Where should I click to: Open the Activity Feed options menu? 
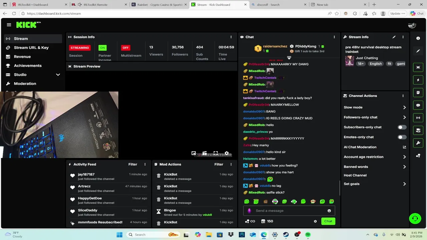(x=145, y=164)
